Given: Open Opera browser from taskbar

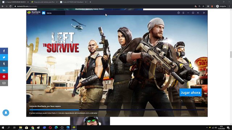Looking at the screenshot, I should (50, 127).
